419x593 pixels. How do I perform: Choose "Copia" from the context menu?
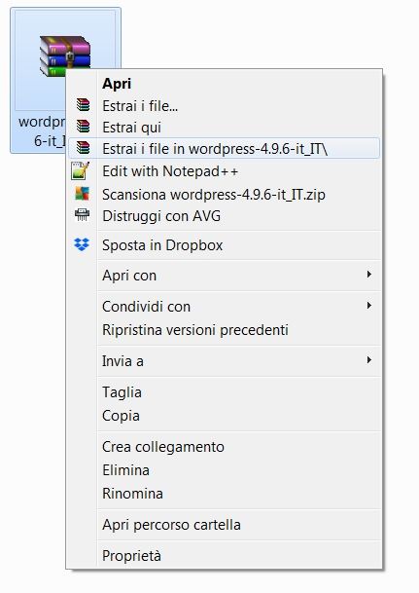[121, 416]
